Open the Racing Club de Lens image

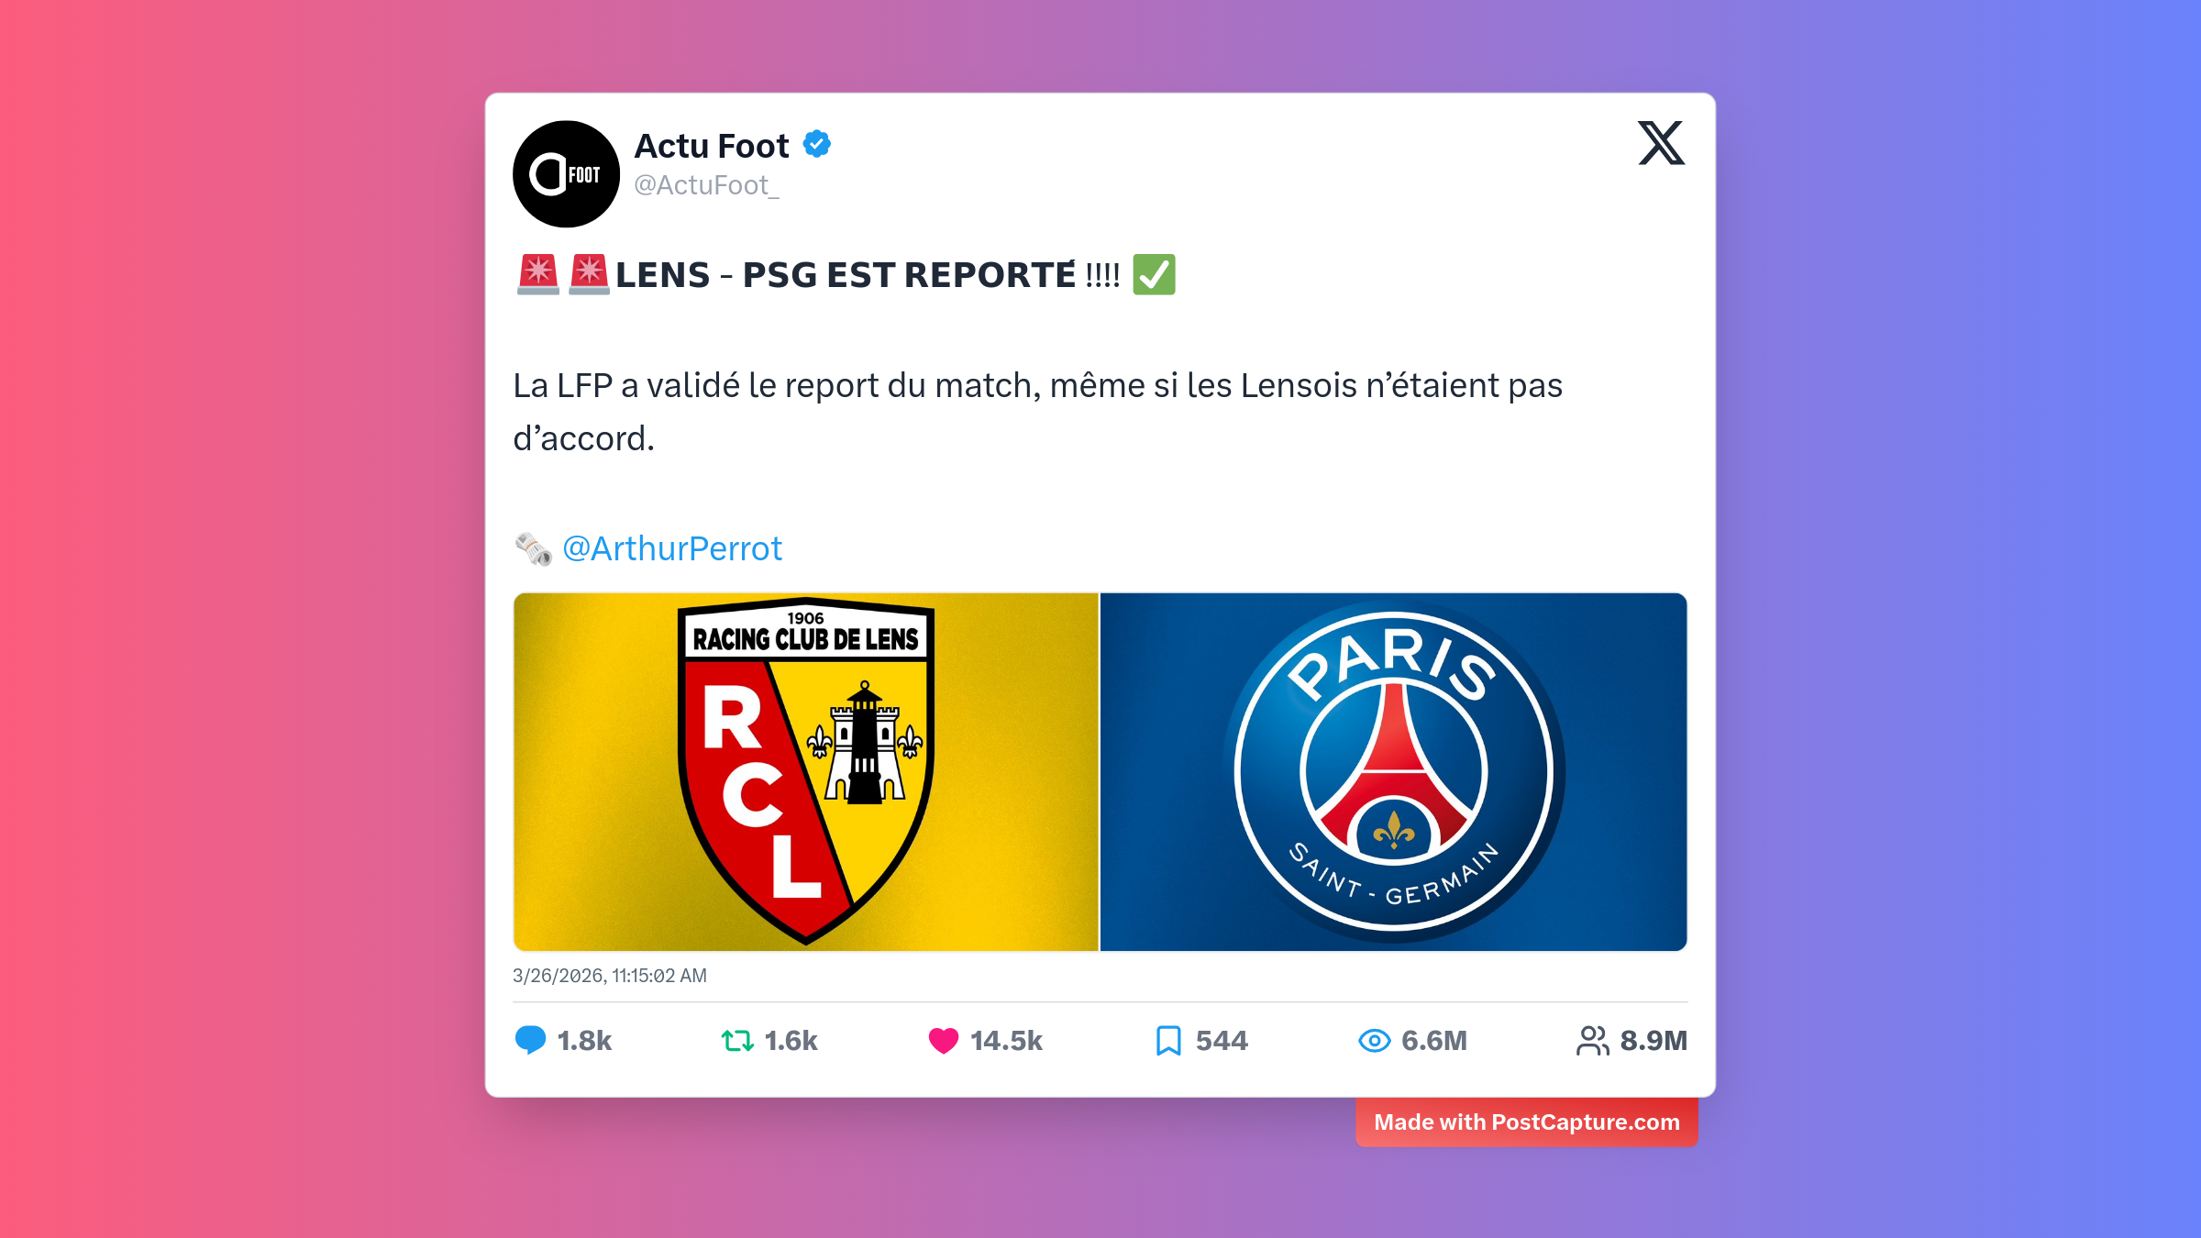pos(806,772)
